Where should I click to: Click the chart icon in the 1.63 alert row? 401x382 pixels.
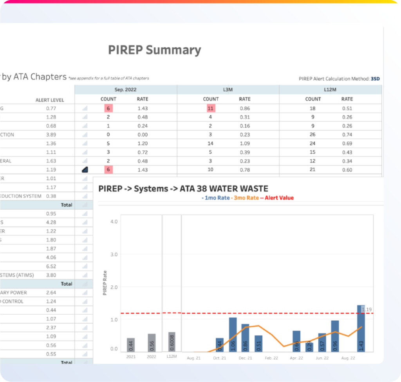(85, 161)
